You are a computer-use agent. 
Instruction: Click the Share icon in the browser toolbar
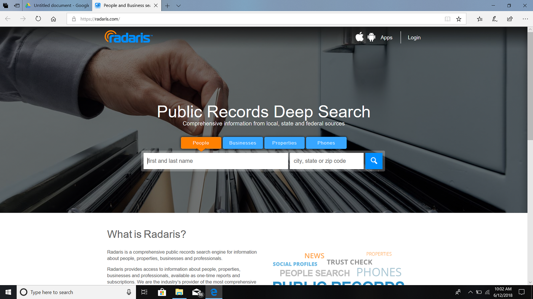(x=510, y=19)
